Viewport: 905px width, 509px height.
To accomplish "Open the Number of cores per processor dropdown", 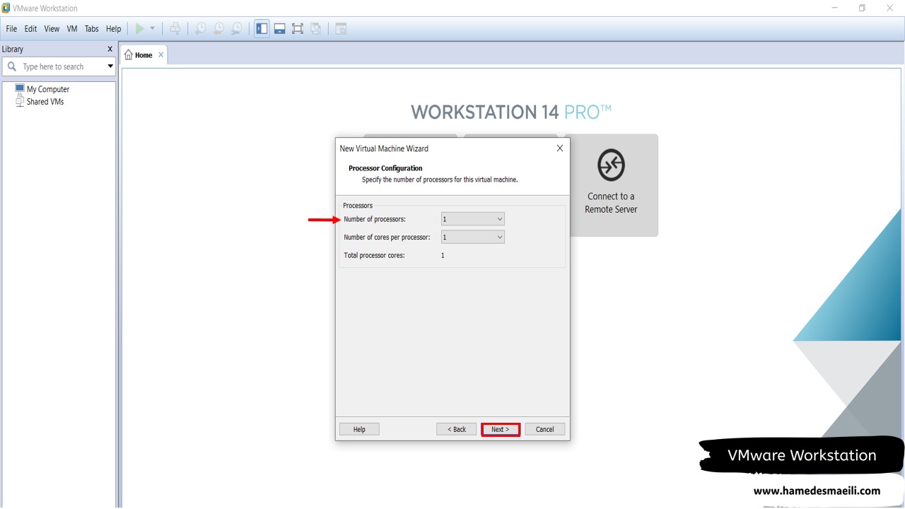I will 472,238.
